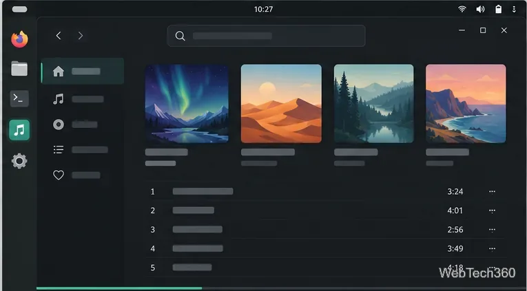This screenshot has height=291, width=527.
Task: Click the 3:24 track duration
Action: (455, 192)
